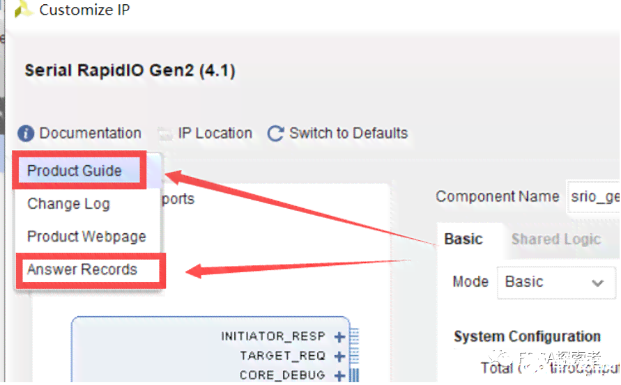Click the Vivado logo in the title bar
This screenshot has height=385, width=621.
coord(22,10)
